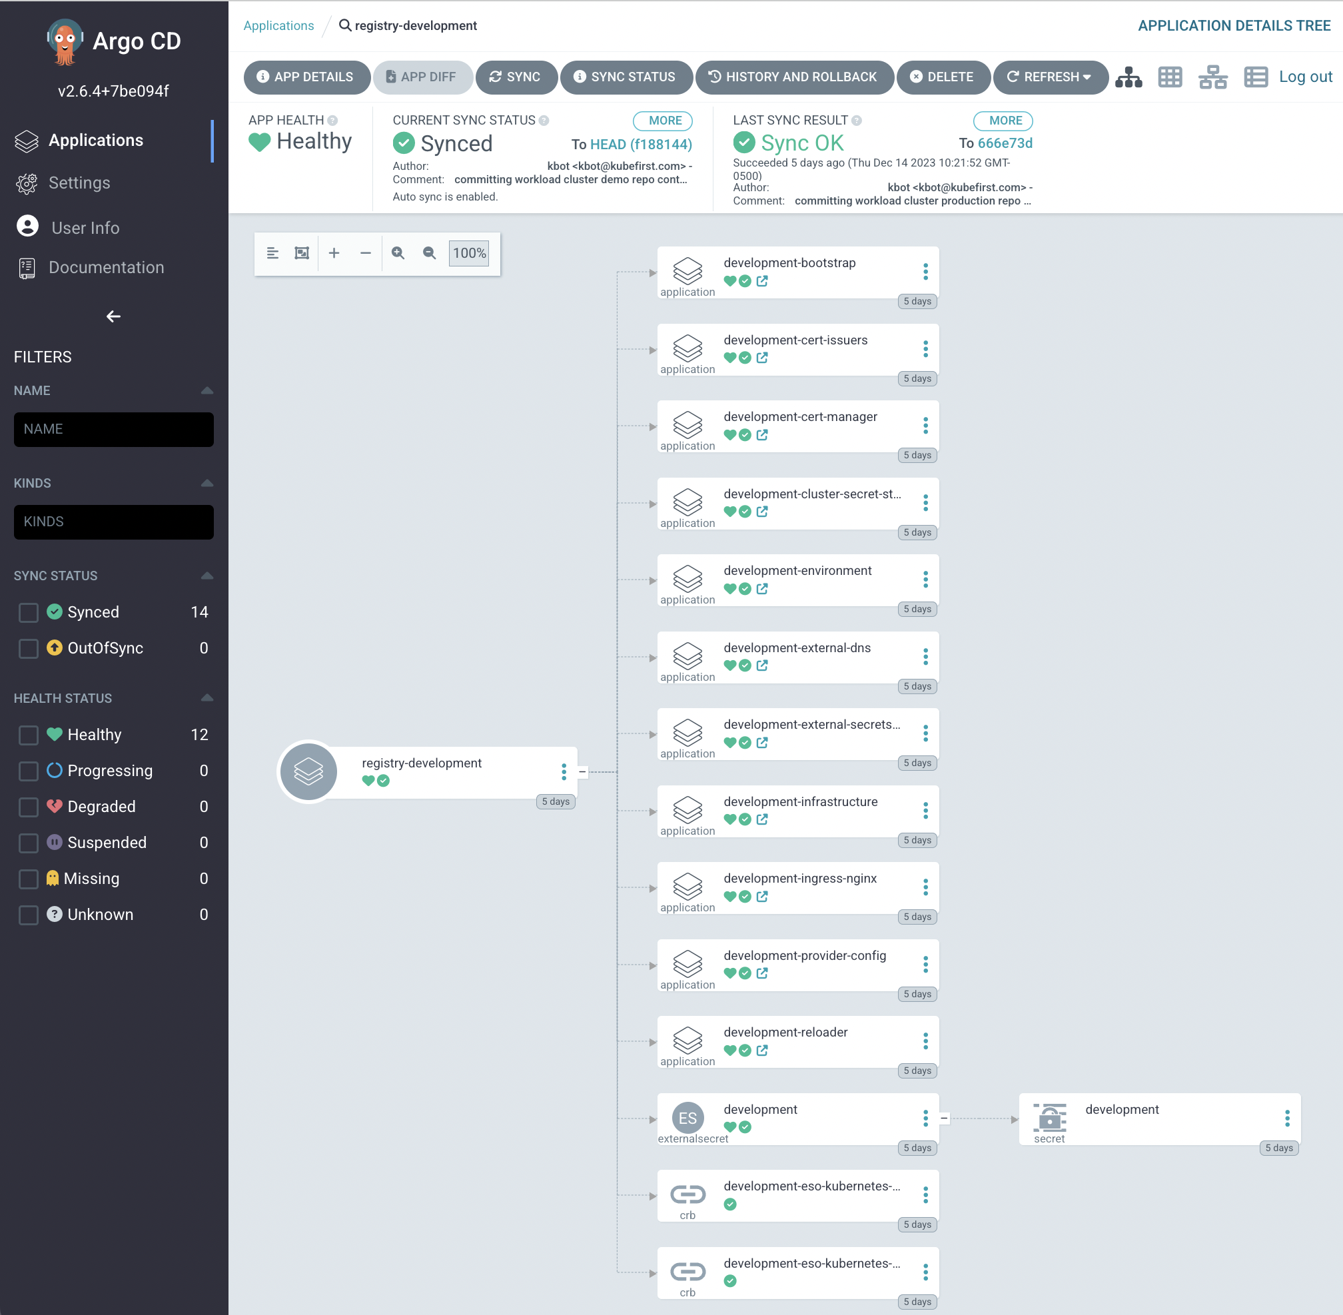The image size is (1343, 1315).
Task: Select the NAME filter input field
Action: [x=113, y=429]
